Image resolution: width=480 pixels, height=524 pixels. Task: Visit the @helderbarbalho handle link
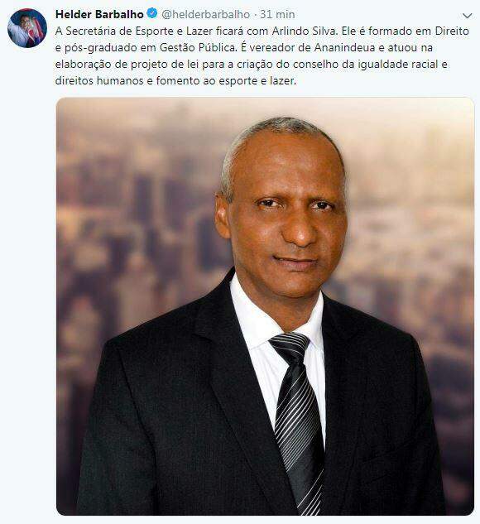pos(206,14)
